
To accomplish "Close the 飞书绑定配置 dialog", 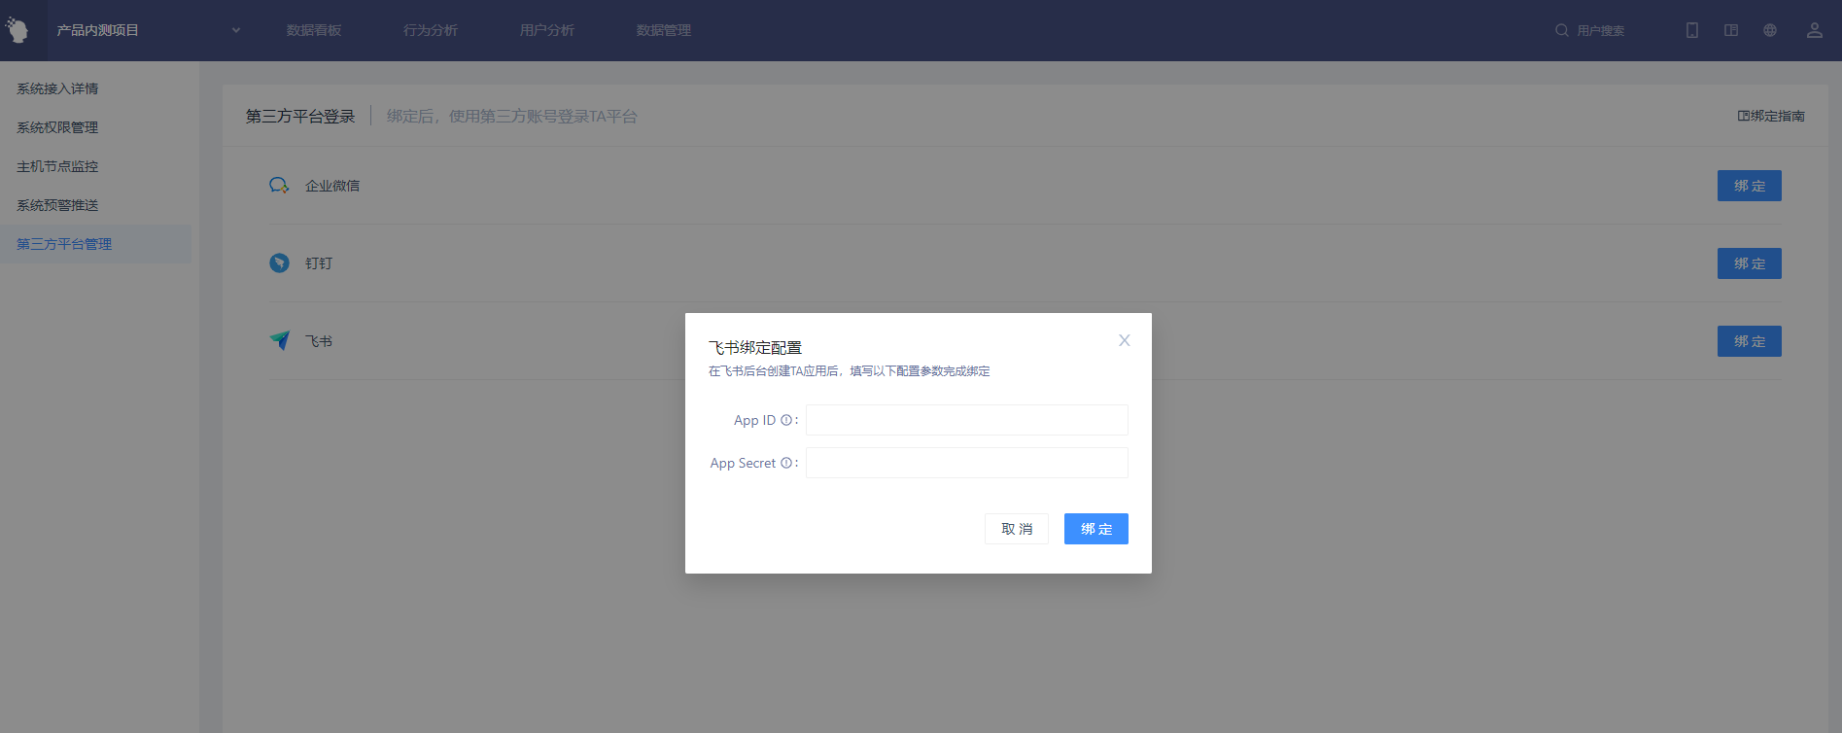I will point(1124,340).
